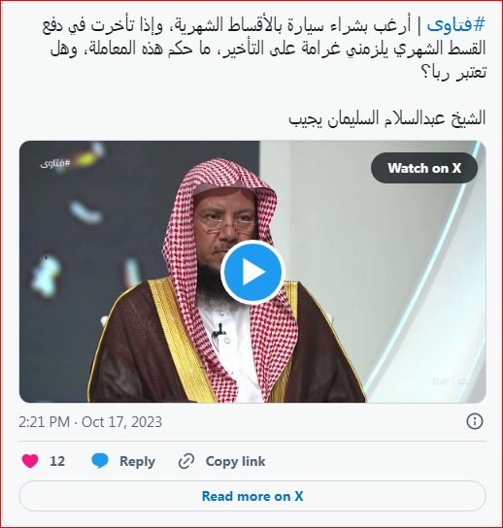Image resolution: width=503 pixels, height=528 pixels.
Task: Open Read more on X
Action: tap(252, 496)
